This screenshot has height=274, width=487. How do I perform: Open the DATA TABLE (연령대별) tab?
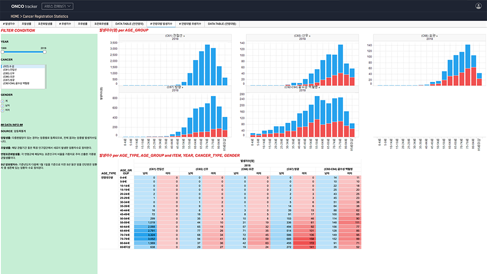point(222,23)
